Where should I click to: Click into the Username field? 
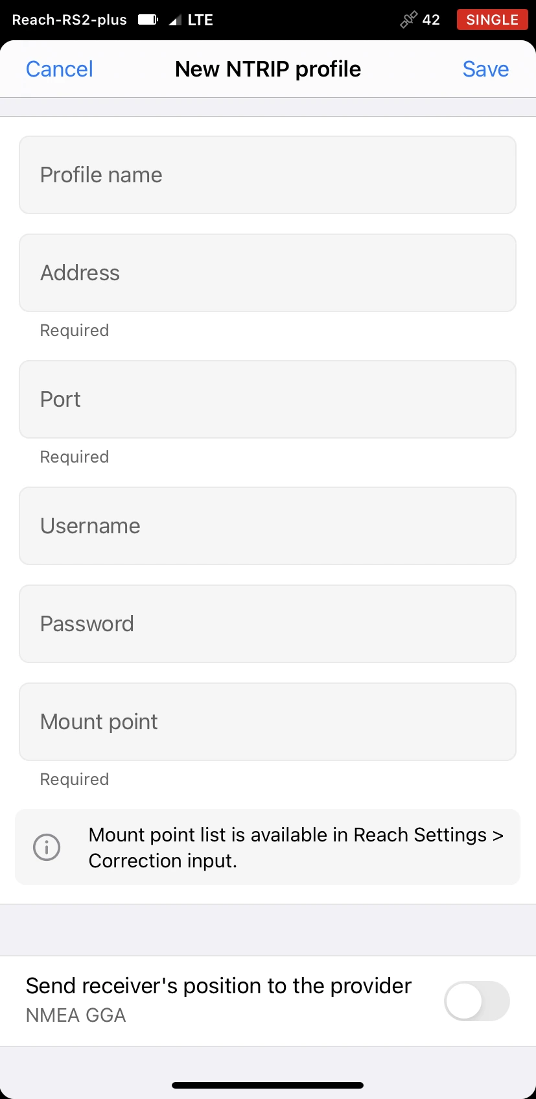tap(268, 526)
